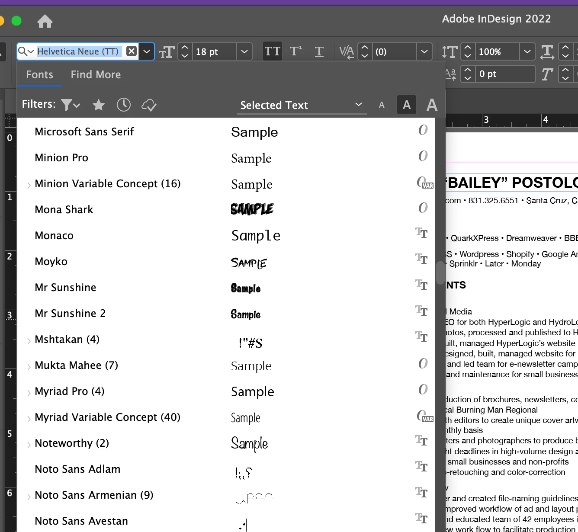Image resolution: width=578 pixels, height=532 pixels.
Task: Expand the Myriad Pro font family
Action: click(x=29, y=393)
